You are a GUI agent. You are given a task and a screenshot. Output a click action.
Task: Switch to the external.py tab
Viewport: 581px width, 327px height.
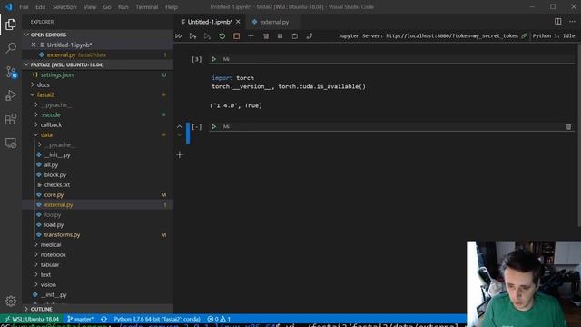(x=274, y=22)
